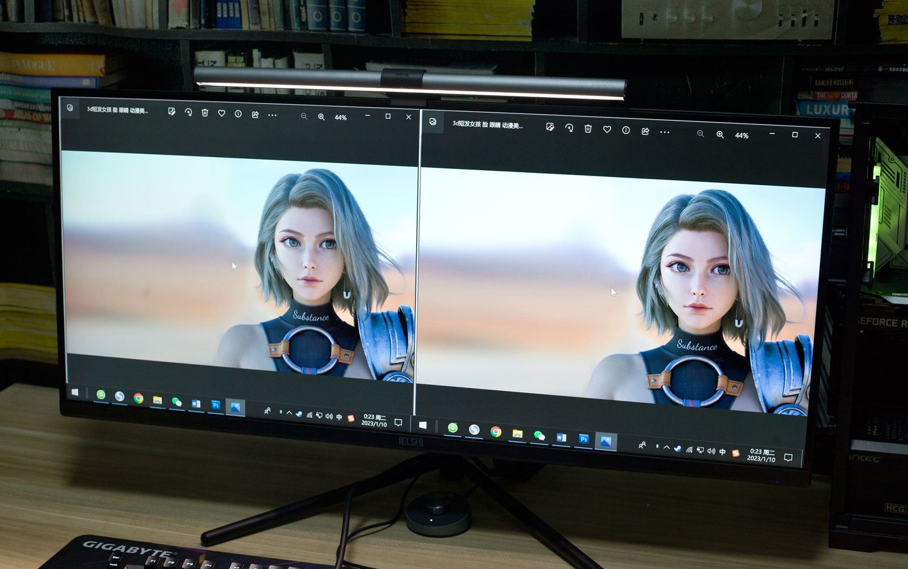Switch to Word on right taskbar
This screenshot has width=908, height=569.
pyautogui.click(x=561, y=437)
